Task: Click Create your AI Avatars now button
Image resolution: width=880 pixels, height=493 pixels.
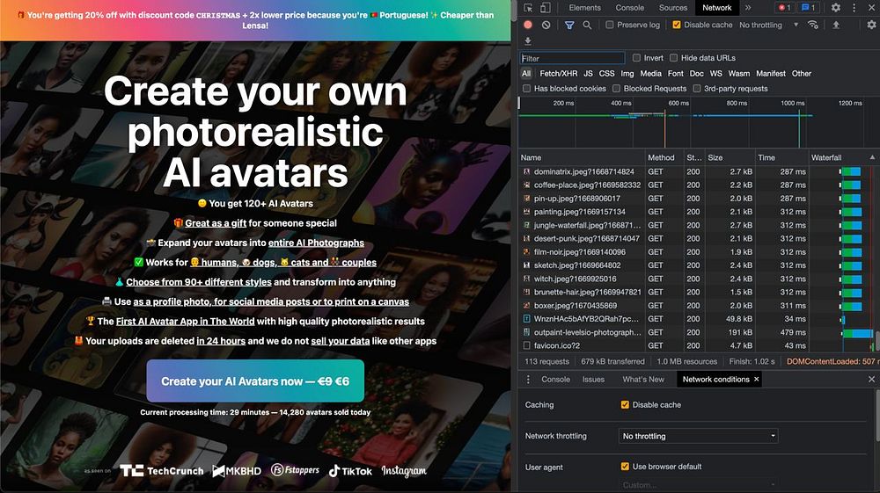Action: (x=255, y=381)
